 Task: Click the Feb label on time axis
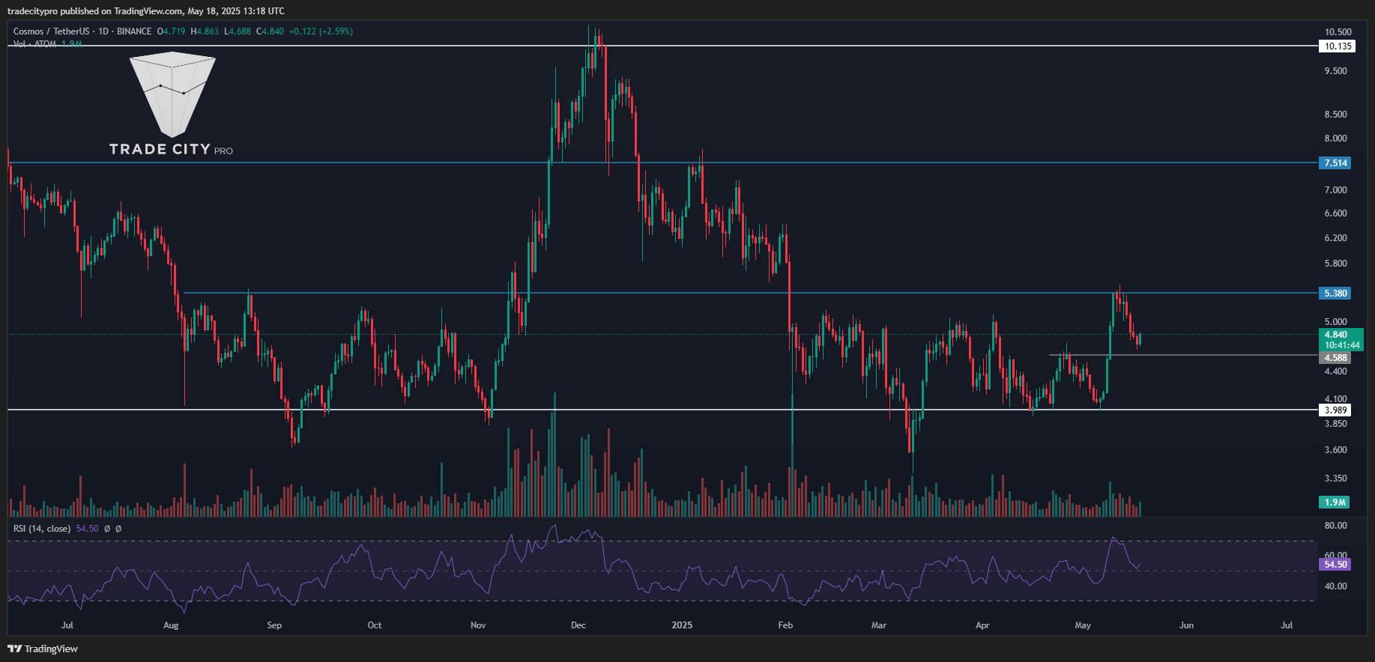coord(785,625)
